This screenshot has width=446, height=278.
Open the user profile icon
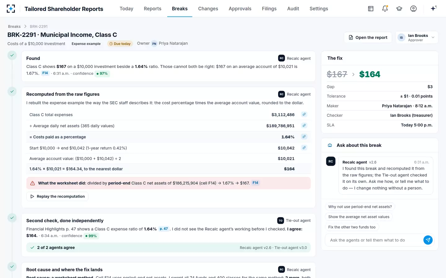point(413,9)
